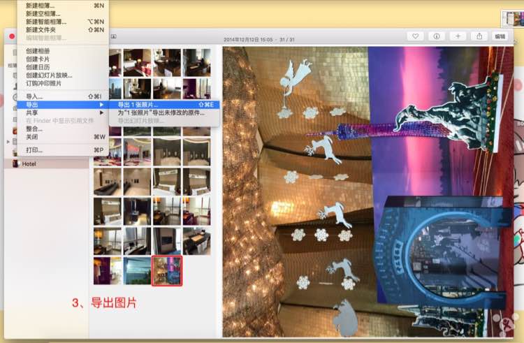Expand the sidebar folder disclosure triangle
Screen dimensions: 524x343
click(x=8, y=142)
